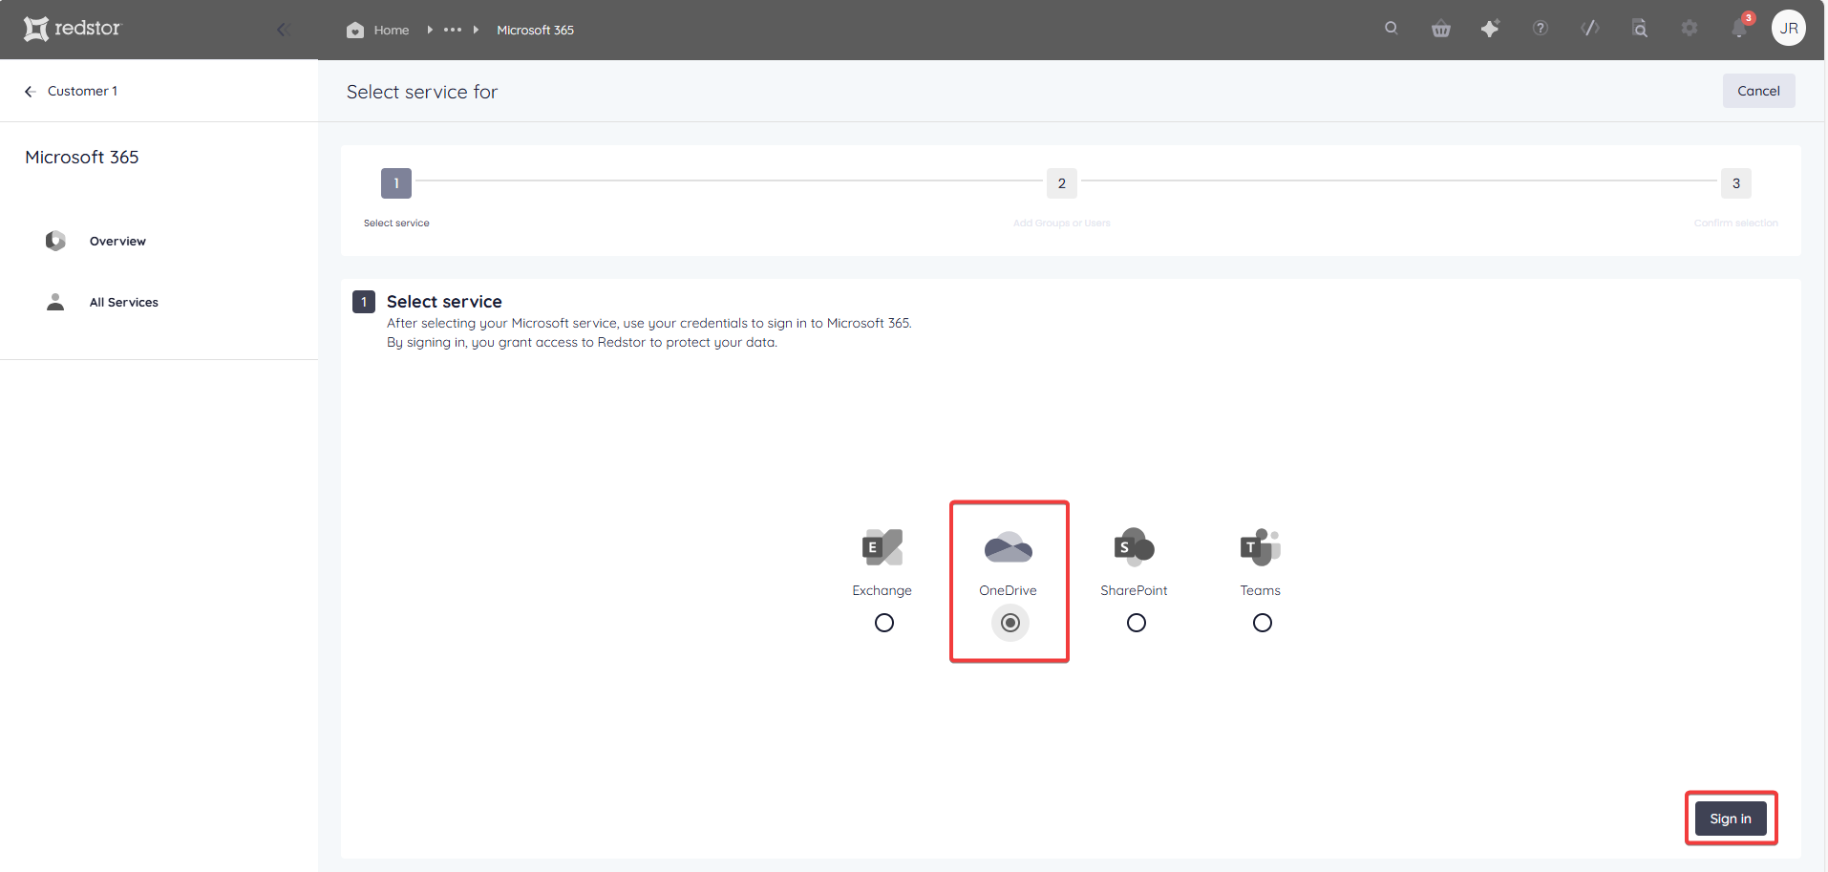The height and width of the screenshot is (872, 1828).
Task: Open the search icon in top bar
Action: click(1392, 29)
